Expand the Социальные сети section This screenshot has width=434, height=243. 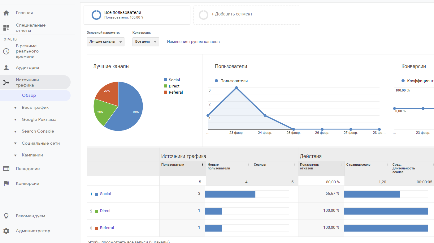[15, 143]
